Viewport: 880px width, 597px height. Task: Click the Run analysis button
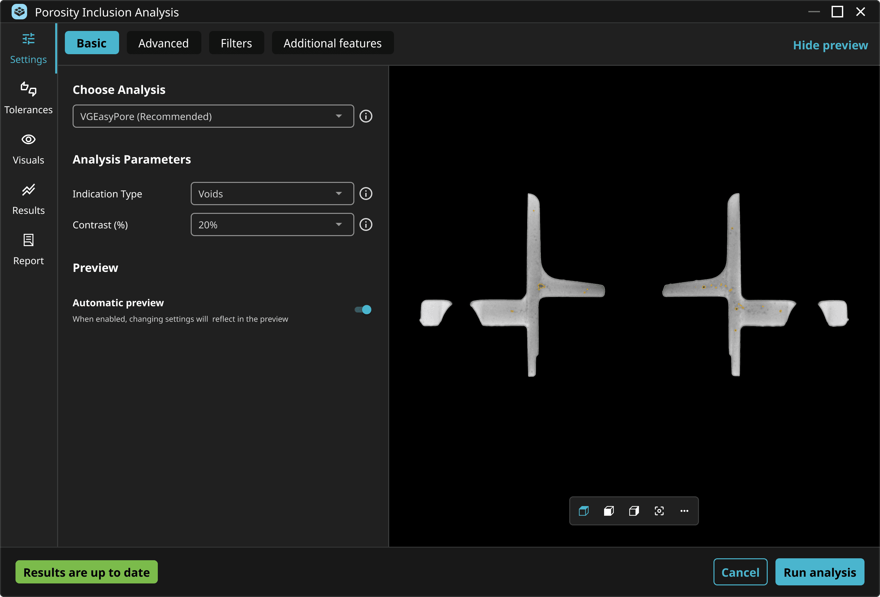tap(820, 572)
